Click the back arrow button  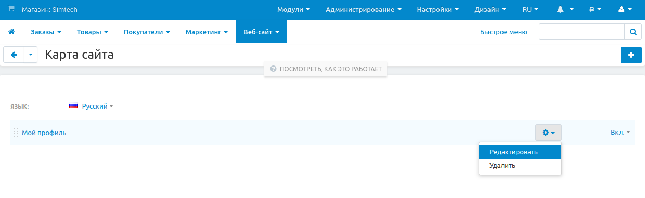(14, 55)
